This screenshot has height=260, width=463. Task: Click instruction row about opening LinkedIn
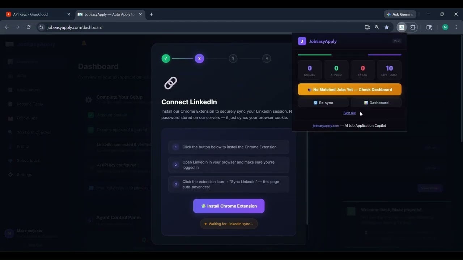[229, 165]
